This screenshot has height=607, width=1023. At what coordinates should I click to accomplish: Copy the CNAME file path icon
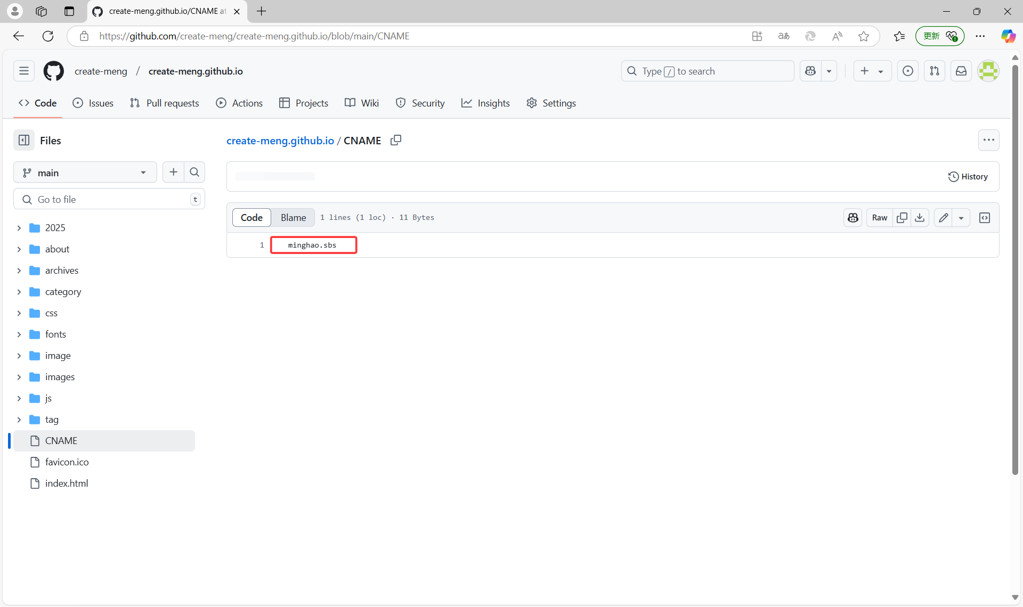tap(395, 140)
